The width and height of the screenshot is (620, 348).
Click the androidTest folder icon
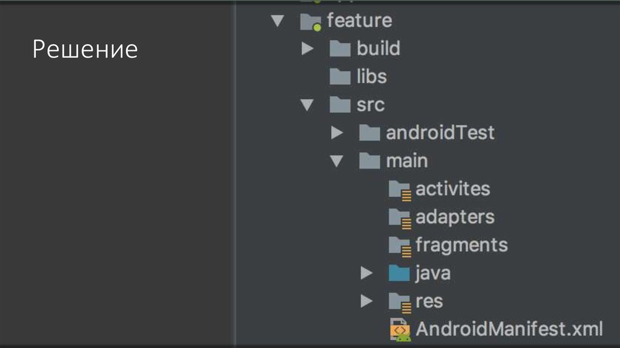(x=369, y=133)
